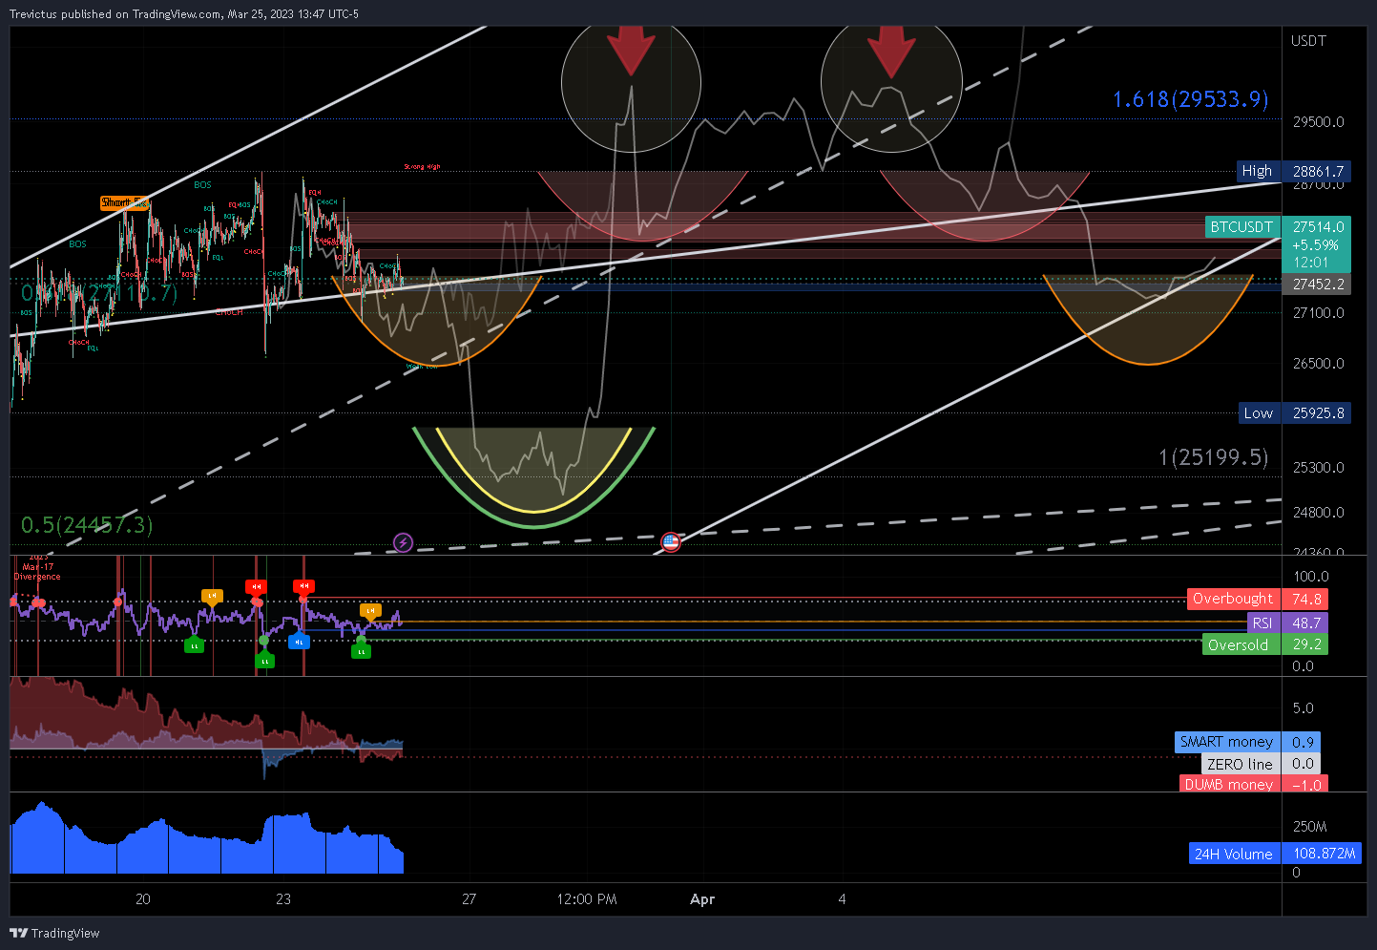Image resolution: width=1377 pixels, height=950 pixels.
Task: Click the TradingView logo
Action: tap(54, 933)
